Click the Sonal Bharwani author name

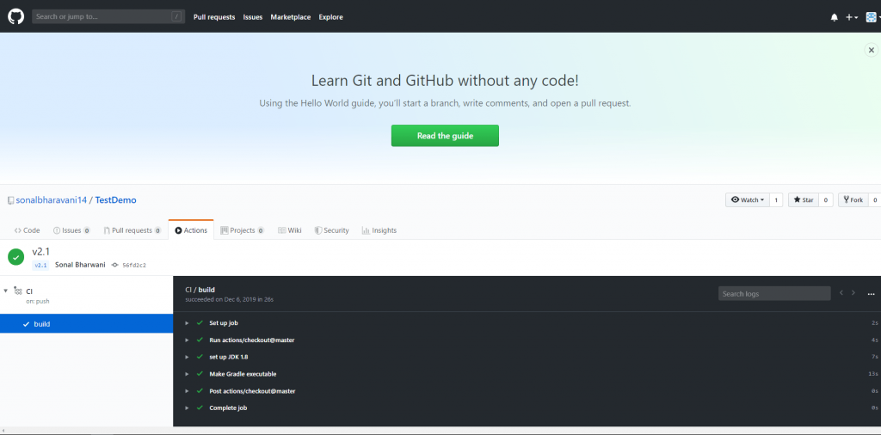point(80,265)
